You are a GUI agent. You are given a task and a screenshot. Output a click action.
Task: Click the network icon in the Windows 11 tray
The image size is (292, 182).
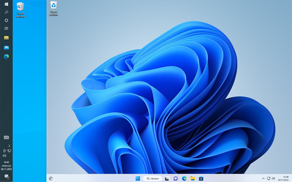[269, 178]
